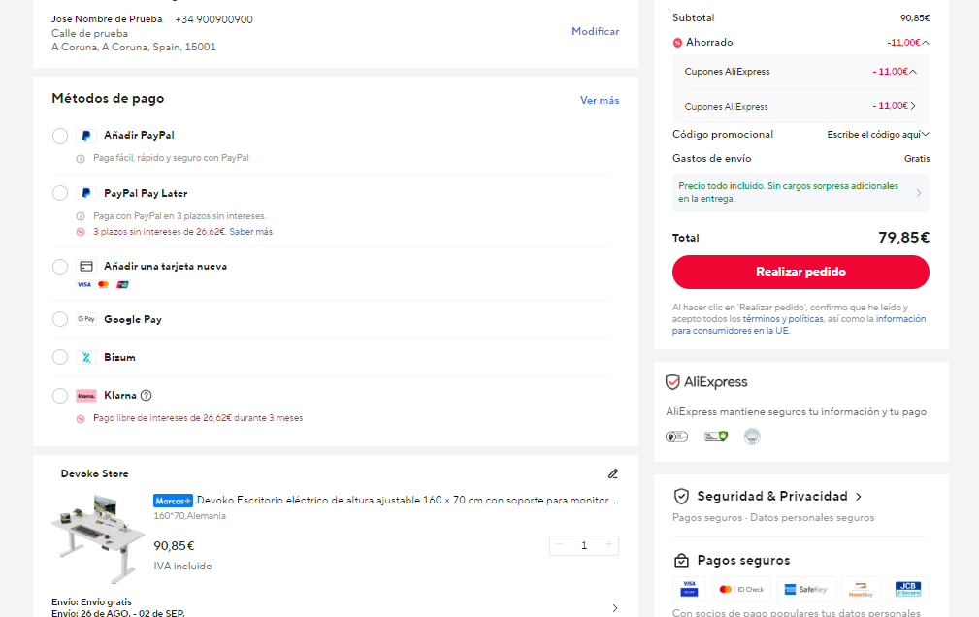The image size is (979, 617).
Task: Click the PayPal logo next to Añadir PayPal
Action: [x=86, y=136]
